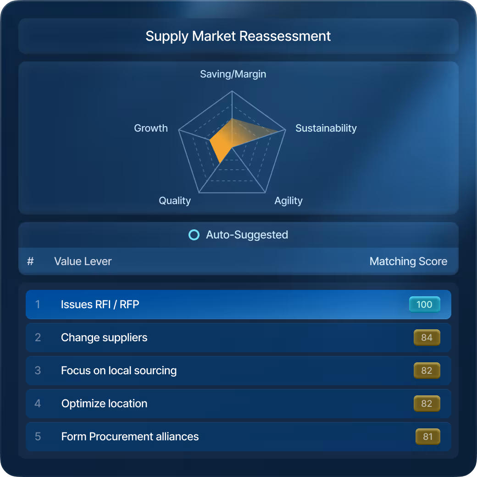The height and width of the screenshot is (477, 477).
Task: Click the 82 badge for Optimize location
Action: pos(427,404)
